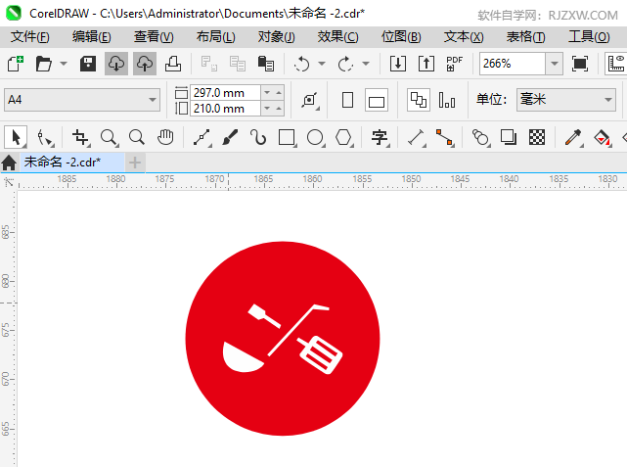
Task: Open the 编辑(E) menu
Action: point(91,37)
